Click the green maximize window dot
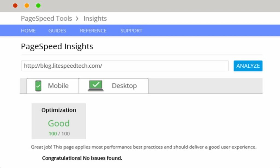Image resolution: width=280 pixels, height=168 pixels. click(38, 6)
